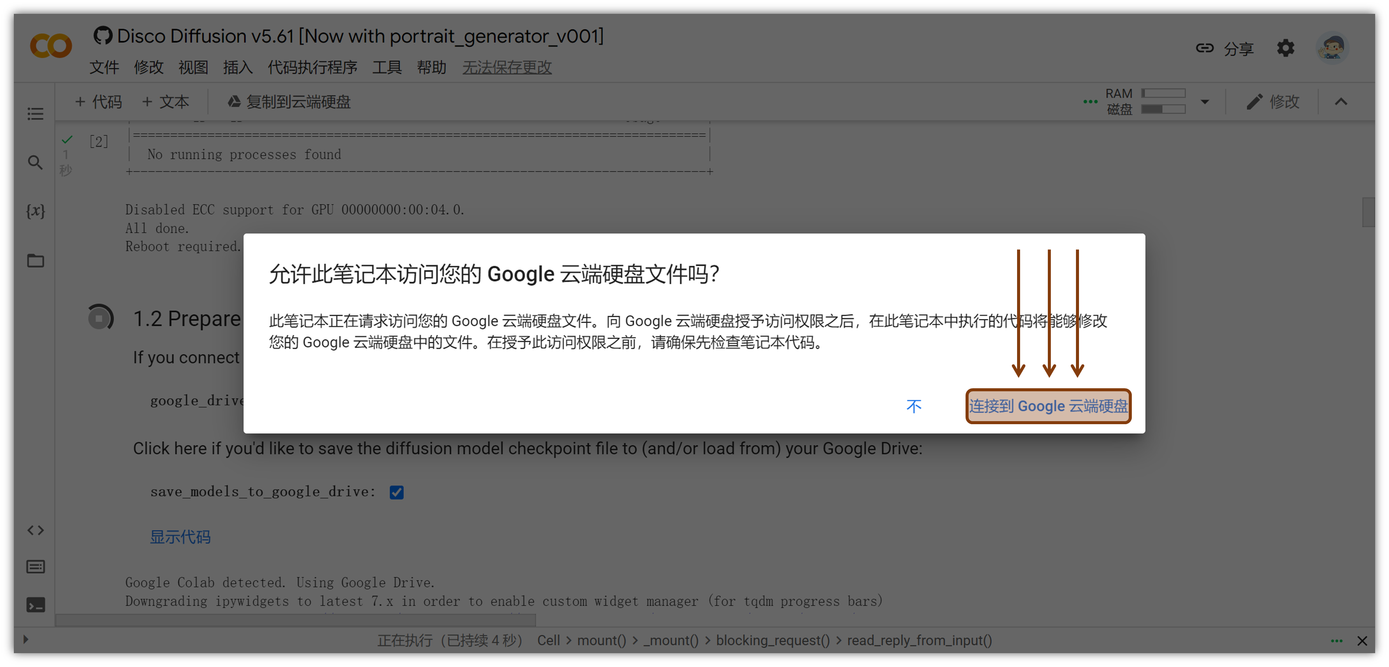Click the green dots in status bar
The width and height of the screenshot is (1389, 667).
pyautogui.click(x=1337, y=641)
